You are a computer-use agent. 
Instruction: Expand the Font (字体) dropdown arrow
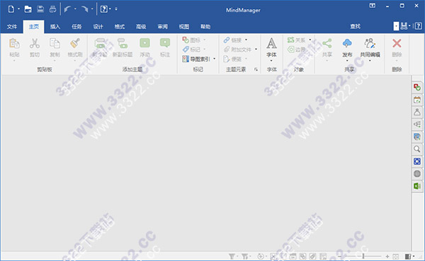point(271,61)
